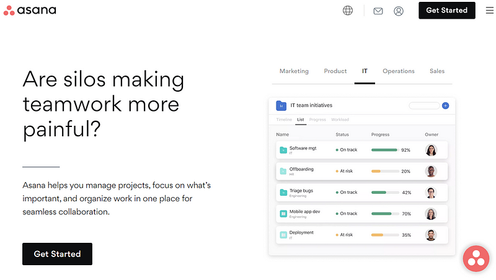Viewport: 496px width, 280px height.
Task: Click the Name column header
Action: (283, 134)
